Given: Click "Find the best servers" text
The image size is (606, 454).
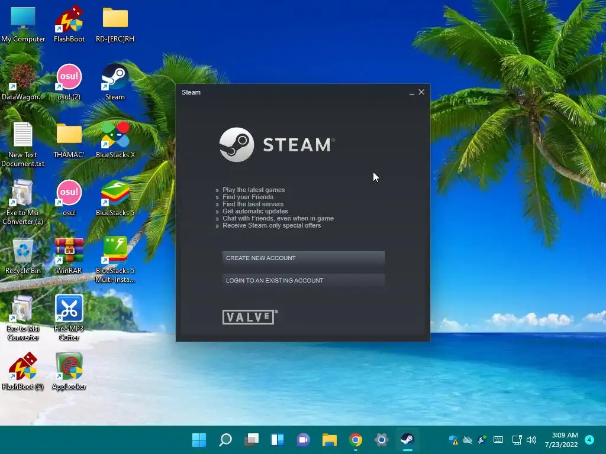Looking at the screenshot, I should pos(253,204).
